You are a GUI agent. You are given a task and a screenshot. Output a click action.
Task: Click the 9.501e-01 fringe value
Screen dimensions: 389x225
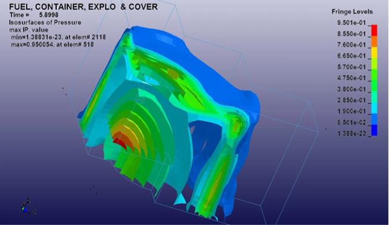(351, 23)
